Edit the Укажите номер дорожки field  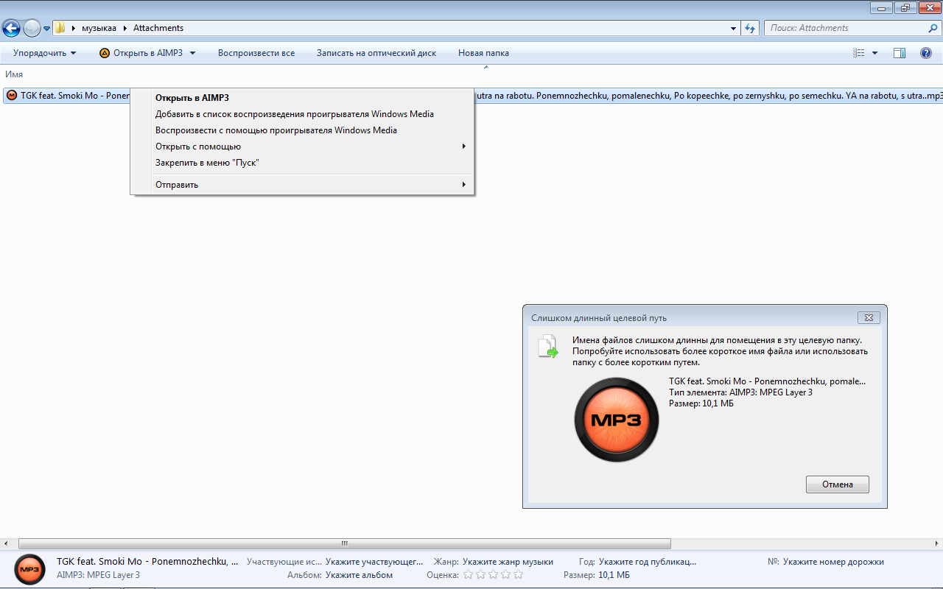coord(833,562)
